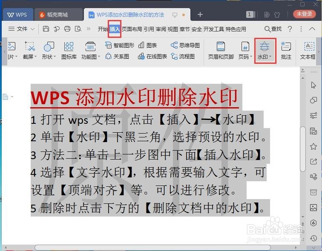Open the 特色应用 ribbon tab
Viewport: 322px width, 251px height.
(x=236, y=29)
